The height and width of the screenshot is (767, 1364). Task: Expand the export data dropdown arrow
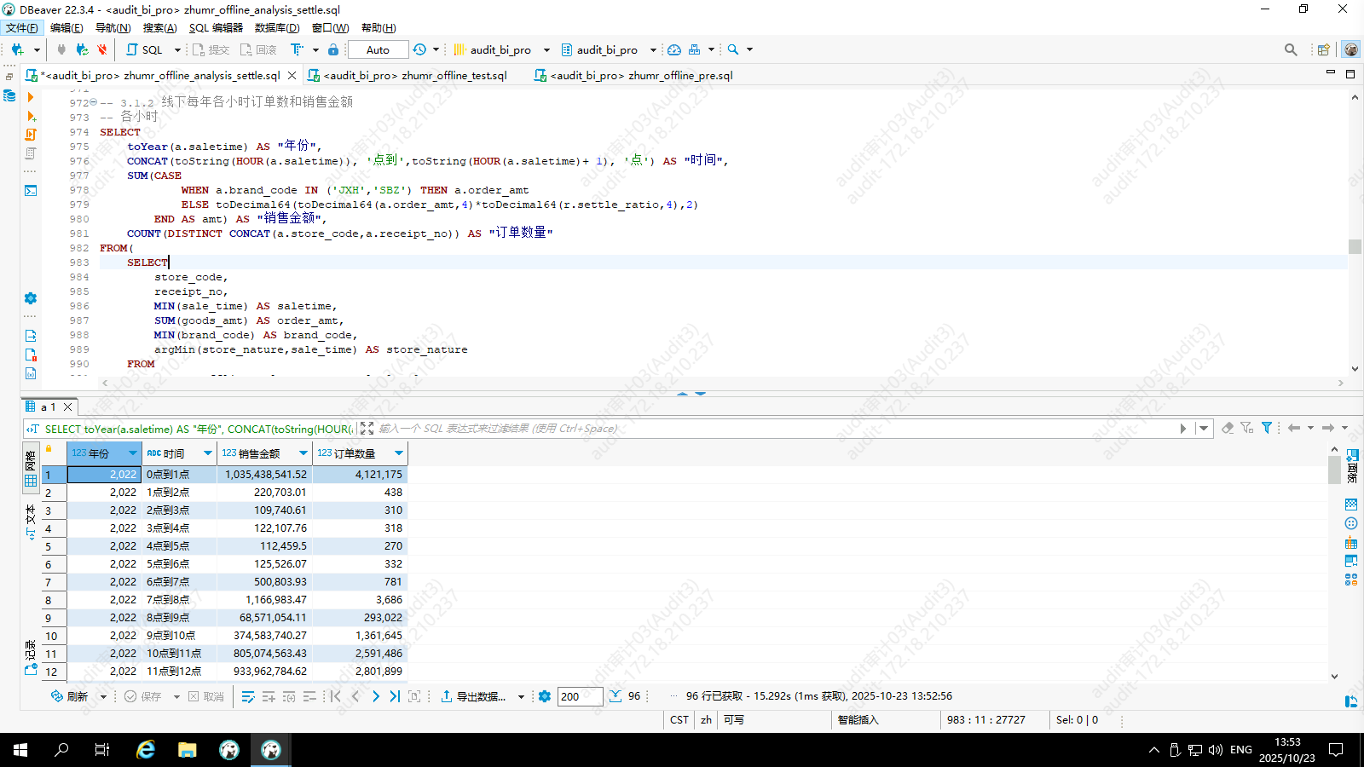pyautogui.click(x=521, y=697)
